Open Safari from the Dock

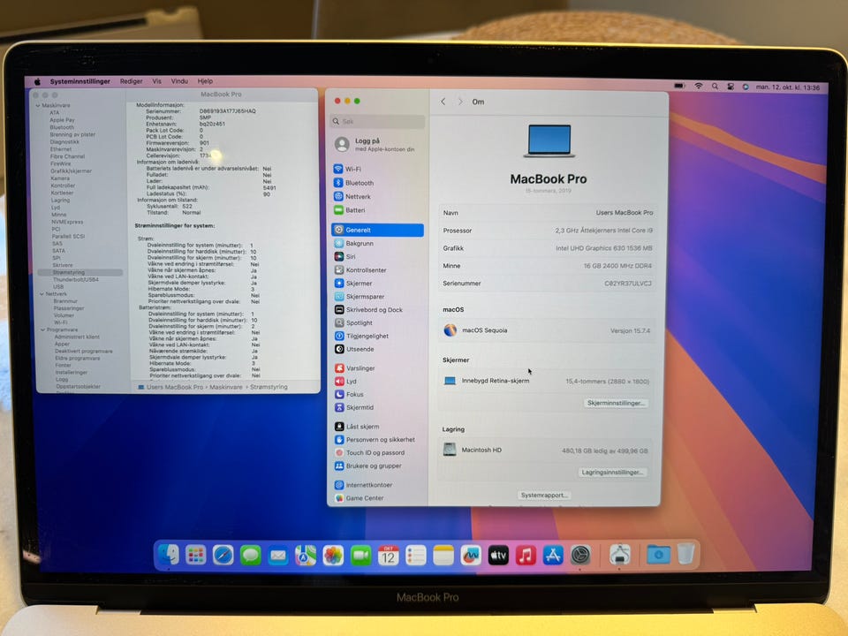pyautogui.click(x=223, y=555)
